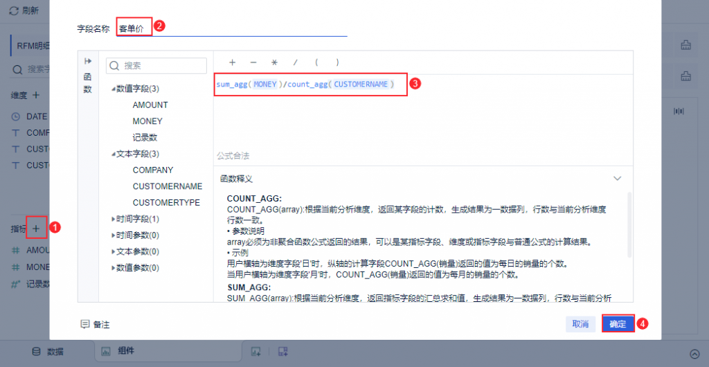Collapse the 函数释义 section chevron

[x=617, y=179]
